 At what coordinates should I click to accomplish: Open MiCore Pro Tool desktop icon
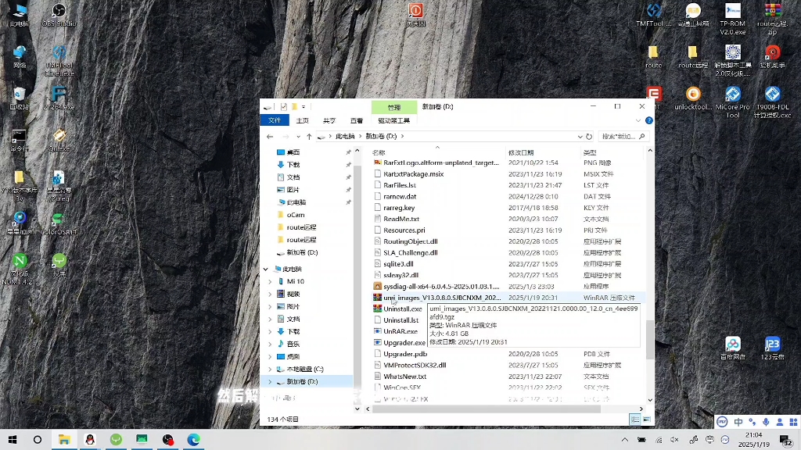coord(732,102)
